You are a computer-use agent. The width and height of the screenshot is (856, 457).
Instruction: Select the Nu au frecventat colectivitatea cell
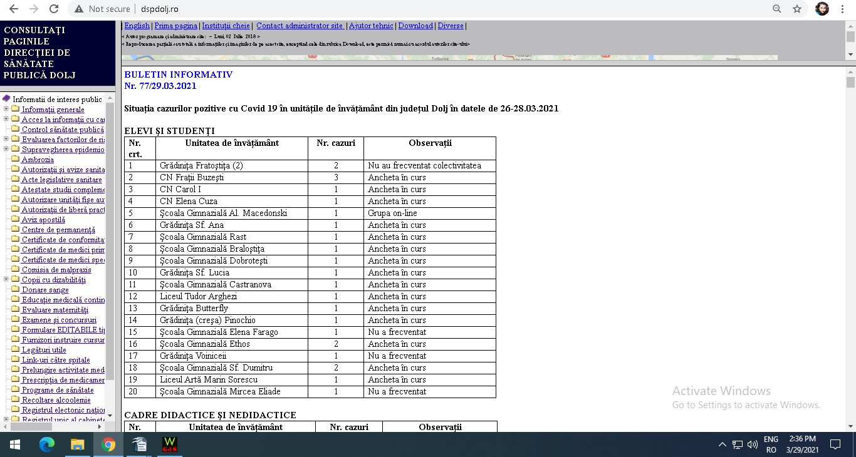430,165
